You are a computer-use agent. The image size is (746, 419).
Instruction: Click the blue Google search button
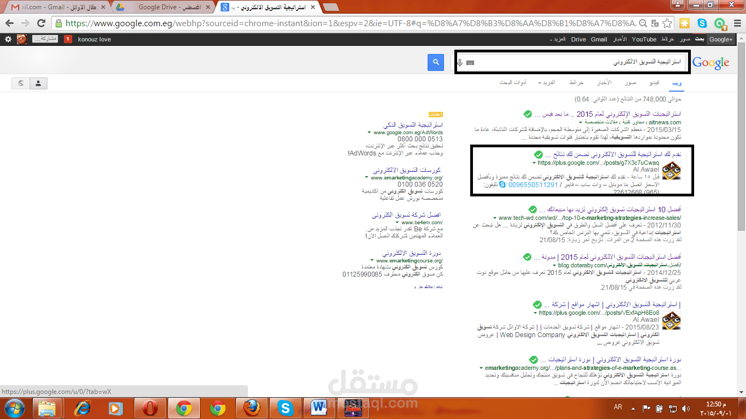(x=436, y=62)
